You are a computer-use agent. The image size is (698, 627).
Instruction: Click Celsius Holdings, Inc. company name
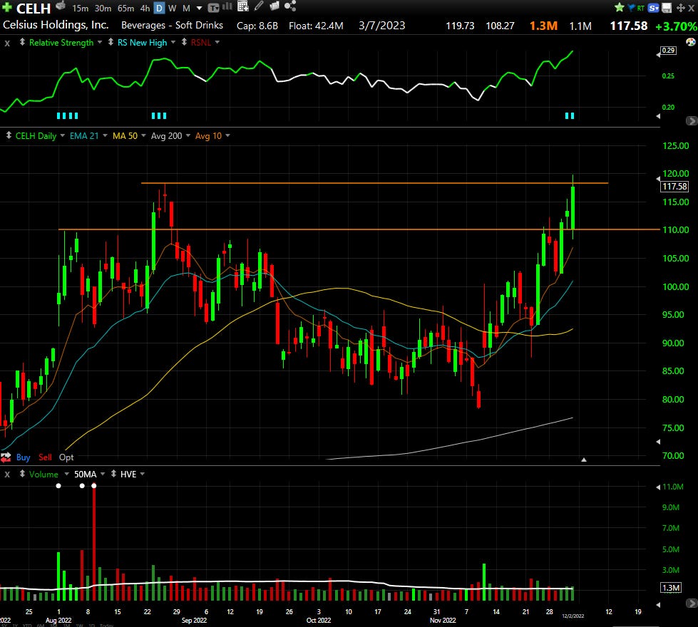[56, 25]
